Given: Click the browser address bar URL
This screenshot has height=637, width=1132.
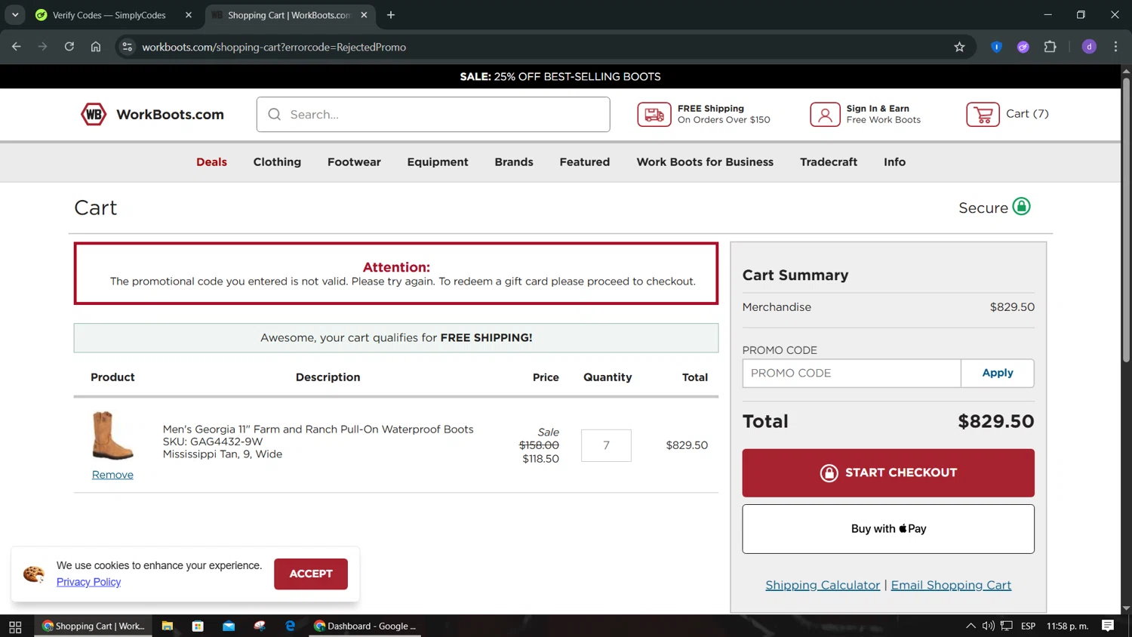Looking at the screenshot, I should 274,47.
